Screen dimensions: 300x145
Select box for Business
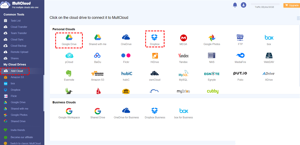[x=183, y=113]
